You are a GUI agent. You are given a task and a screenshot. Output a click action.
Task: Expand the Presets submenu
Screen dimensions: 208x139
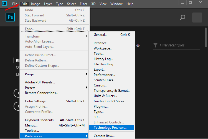pyautogui.click(x=54, y=88)
